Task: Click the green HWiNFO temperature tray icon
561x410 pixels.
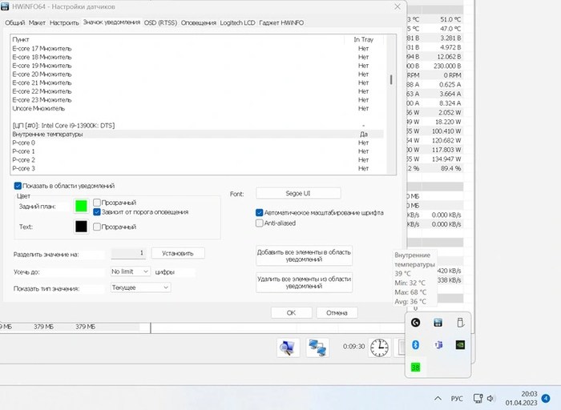Action: [416, 367]
